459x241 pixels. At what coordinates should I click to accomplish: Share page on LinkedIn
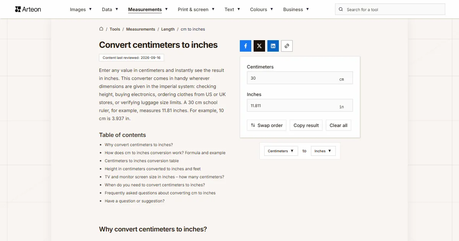tap(273, 46)
